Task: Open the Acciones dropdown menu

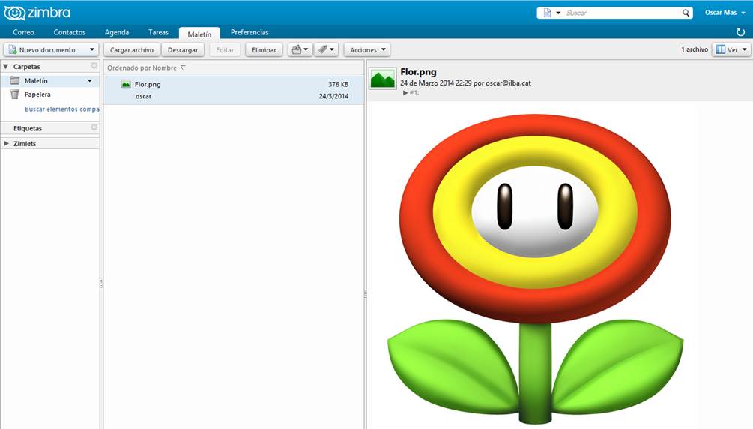Action: tap(367, 50)
